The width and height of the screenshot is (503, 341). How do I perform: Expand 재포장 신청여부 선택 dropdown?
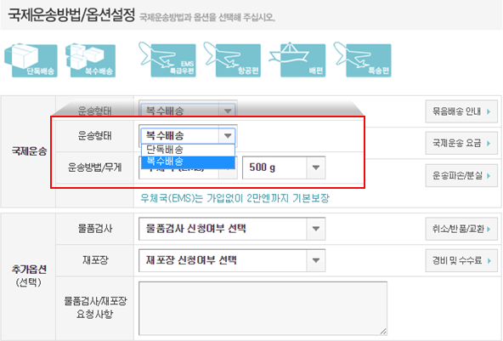coord(232,260)
